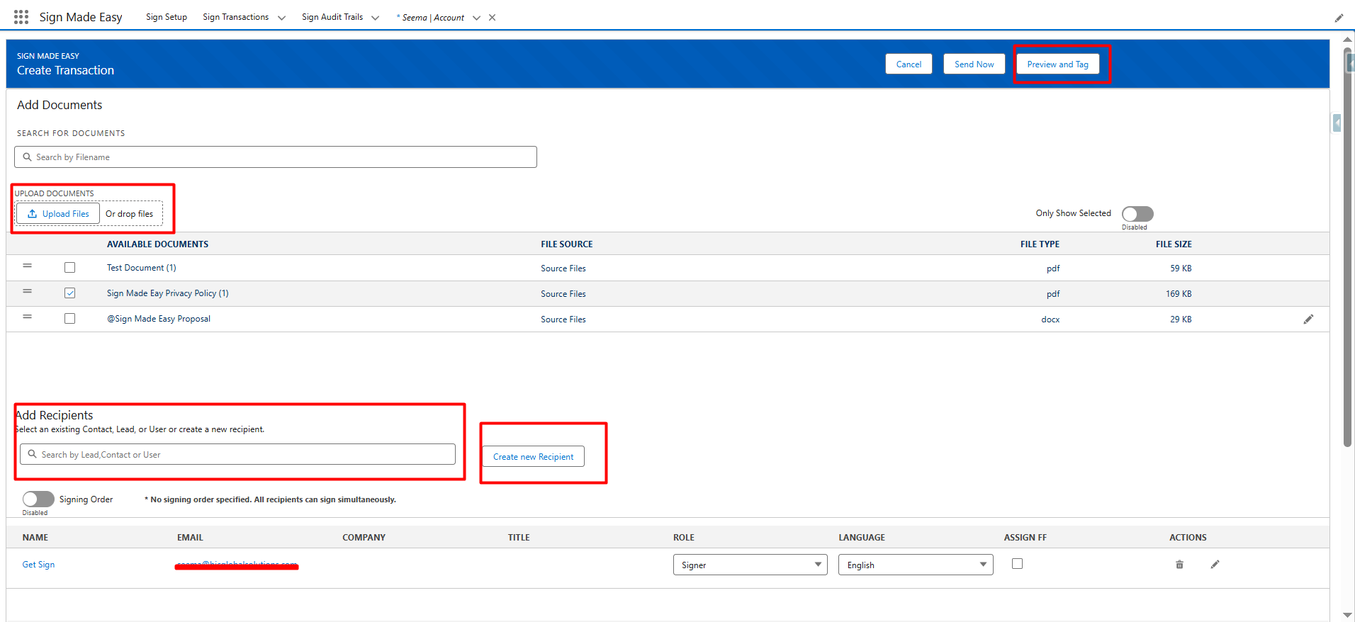The image size is (1355, 622).
Task: Click the Upload Files button
Action: 58,213
